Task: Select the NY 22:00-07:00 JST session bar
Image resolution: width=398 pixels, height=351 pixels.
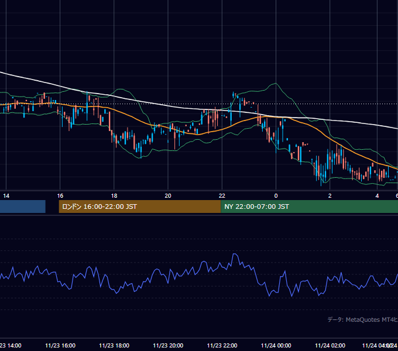Action: 310,207
